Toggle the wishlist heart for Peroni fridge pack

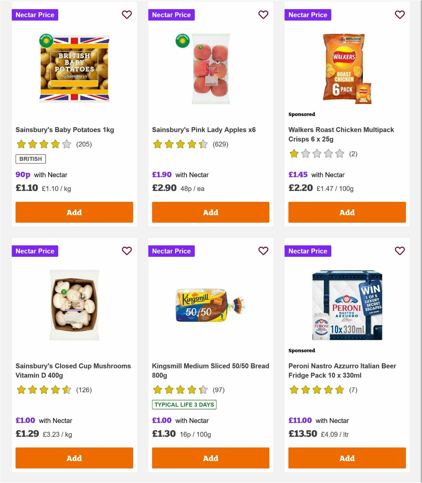coord(399,251)
